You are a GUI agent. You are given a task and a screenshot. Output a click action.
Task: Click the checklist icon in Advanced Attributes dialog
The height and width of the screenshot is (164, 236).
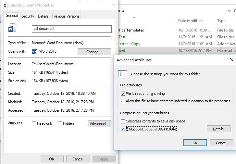123,74
